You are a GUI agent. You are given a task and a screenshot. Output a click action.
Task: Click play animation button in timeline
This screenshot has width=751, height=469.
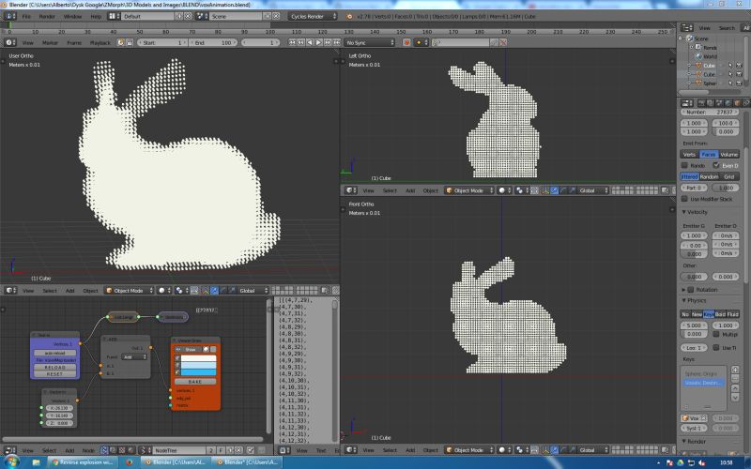(x=319, y=42)
